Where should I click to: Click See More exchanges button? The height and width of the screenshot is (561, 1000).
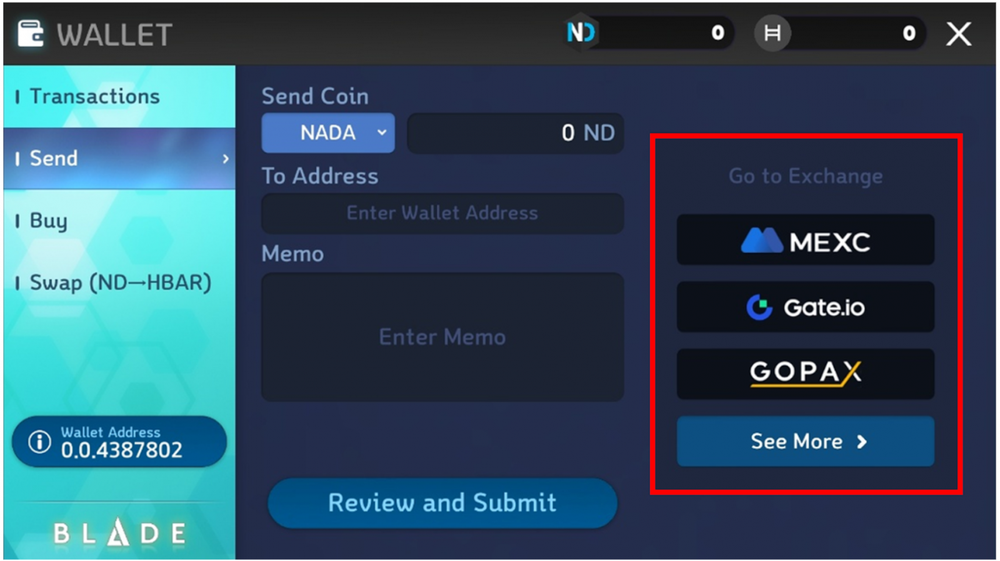(x=805, y=441)
